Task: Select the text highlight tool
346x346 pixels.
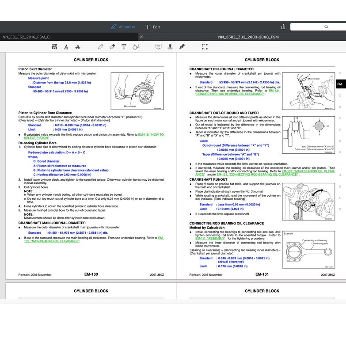Action: point(54,46)
